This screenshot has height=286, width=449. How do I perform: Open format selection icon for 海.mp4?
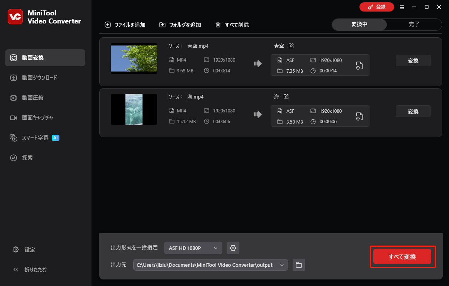pyautogui.click(x=359, y=116)
